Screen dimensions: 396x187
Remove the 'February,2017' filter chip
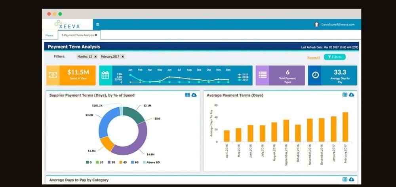click(123, 57)
